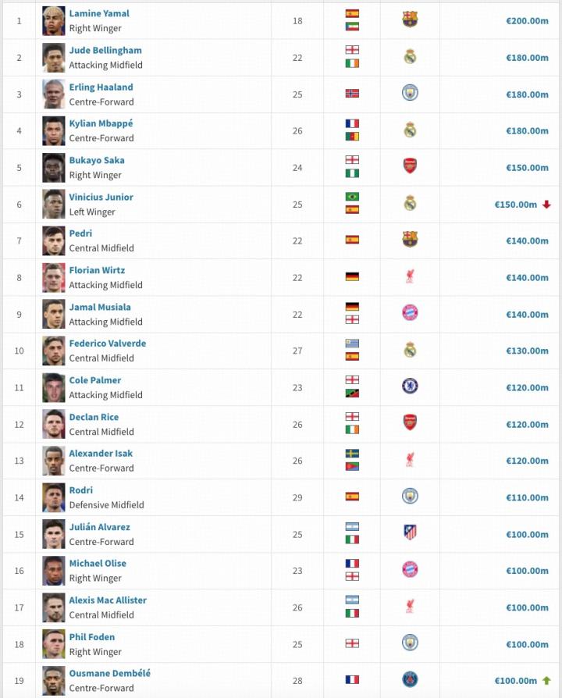The height and width of the screenshot is (698, 562).
Task: Open Lamine Yamal's €200.00m market value
Action: [x=527, y=21]
